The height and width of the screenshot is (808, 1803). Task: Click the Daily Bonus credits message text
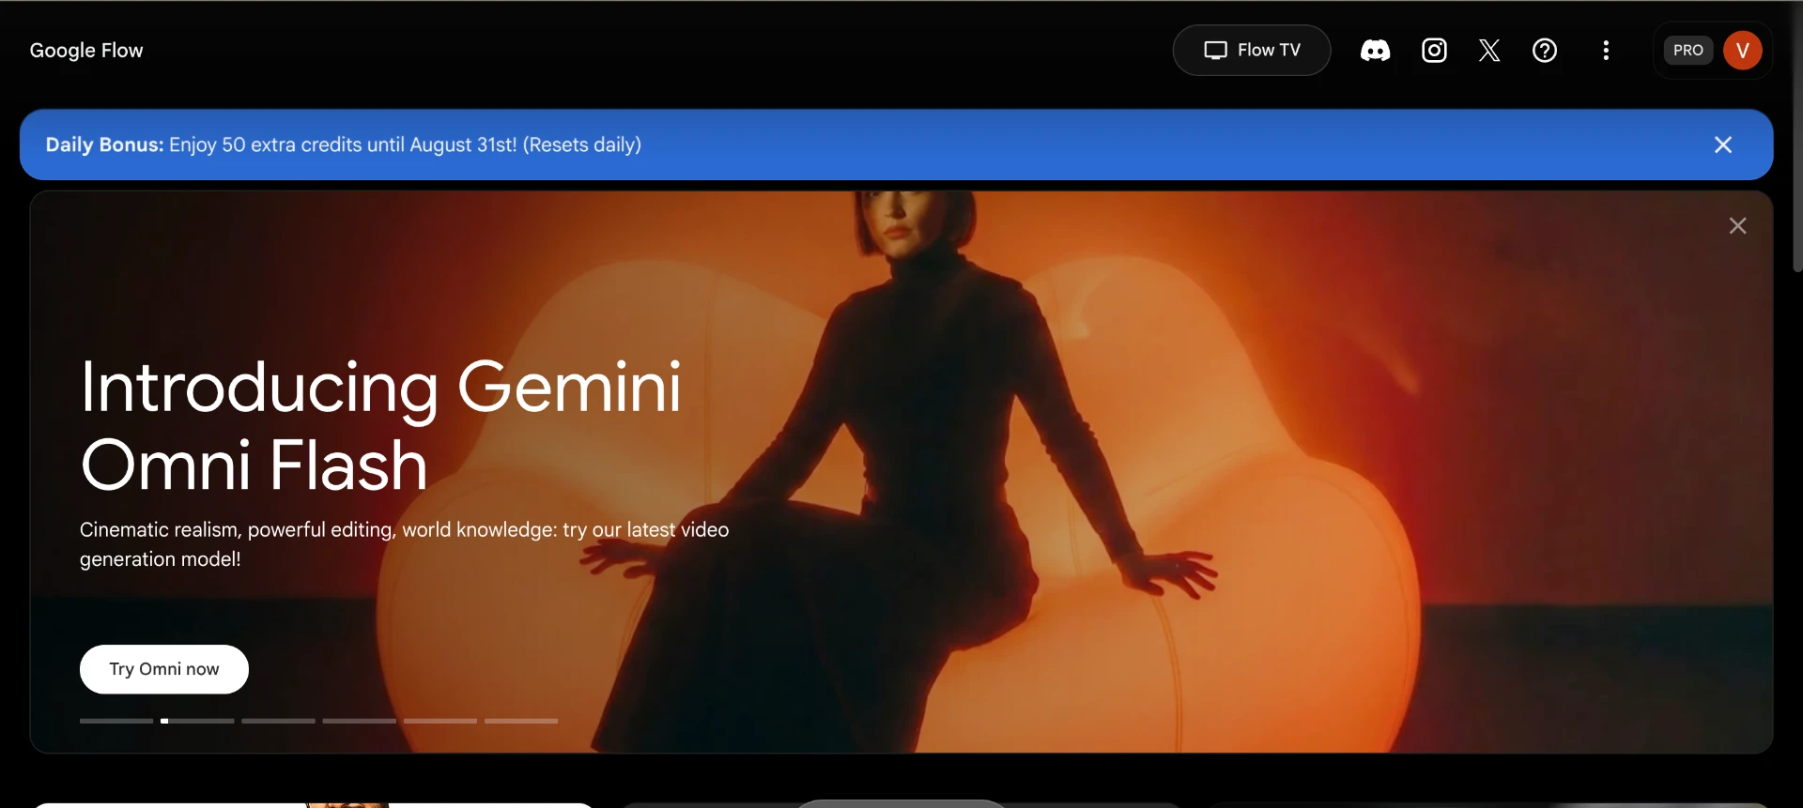click(344, 145)
